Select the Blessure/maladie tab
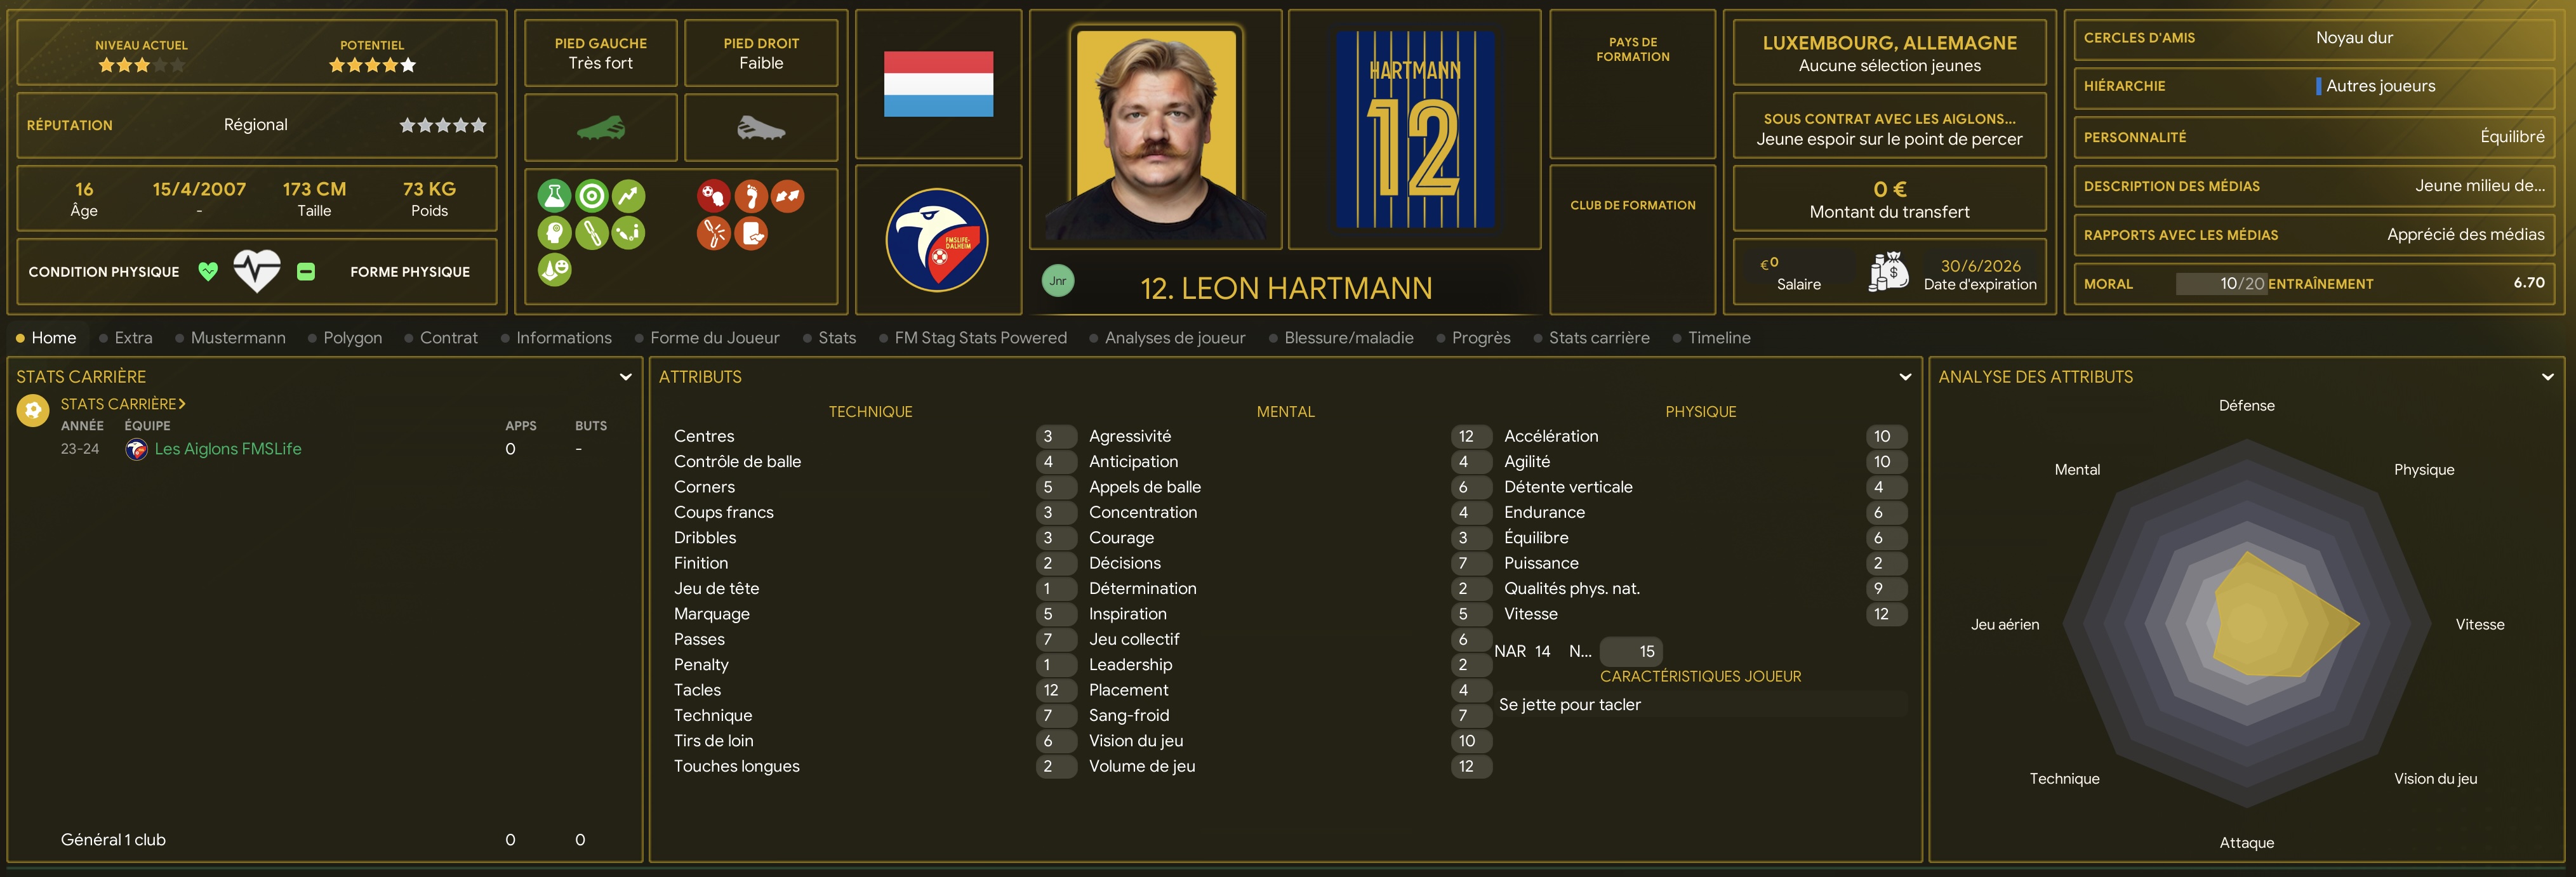The height and width of the screenshot is (877, 2576). 1348,338
